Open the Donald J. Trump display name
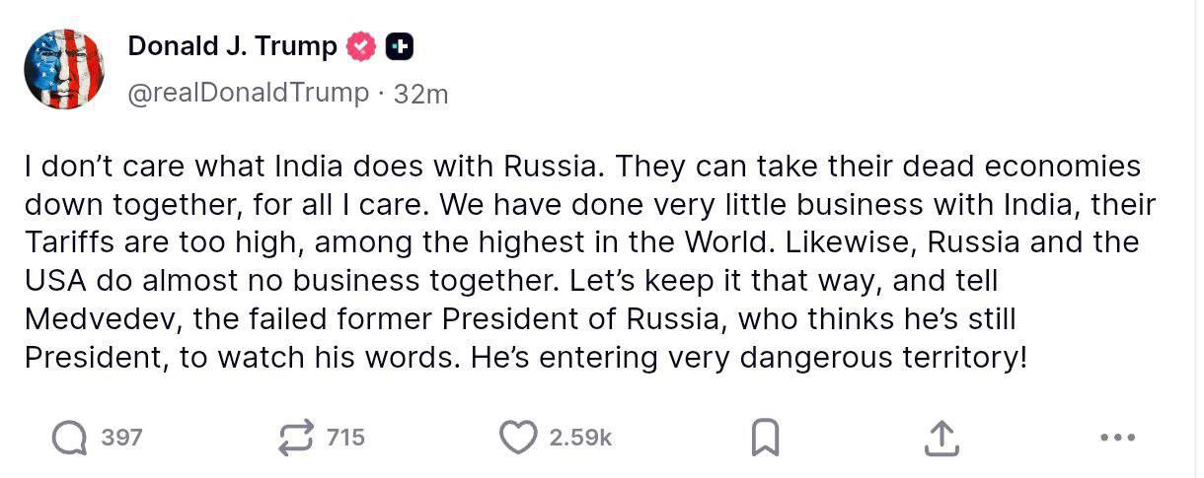Viewport: 1204px width, 478px height. (232, 45)
